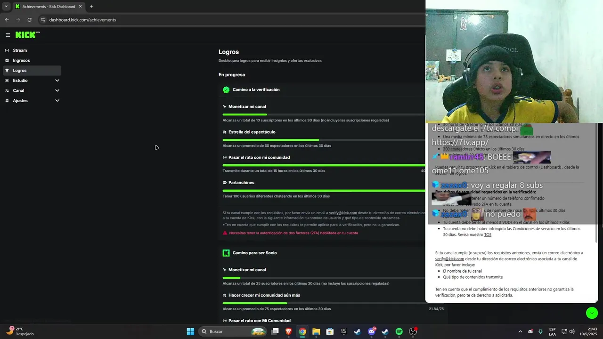Click the red 2FA requirement warning text

click(293, 233)
